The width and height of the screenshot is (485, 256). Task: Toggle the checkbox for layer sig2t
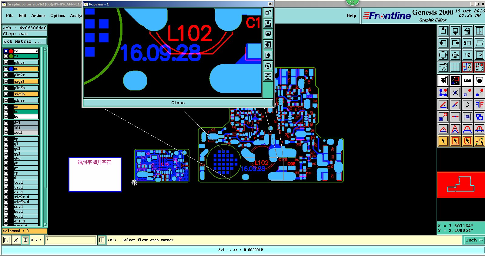(6, 81)
